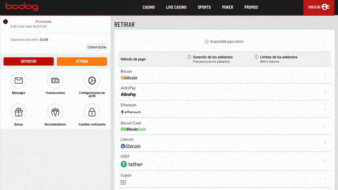This screenshot has width=338, height=190.
Task: Open the Transacciones money icon
Action: (55, 80)
